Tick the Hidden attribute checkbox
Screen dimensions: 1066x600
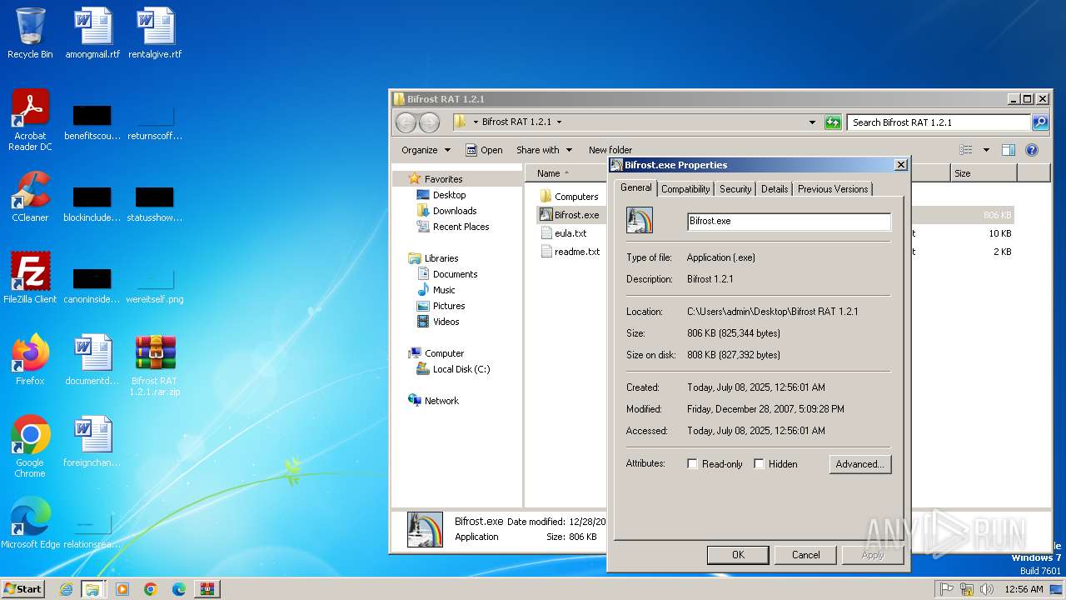(759, 464)
